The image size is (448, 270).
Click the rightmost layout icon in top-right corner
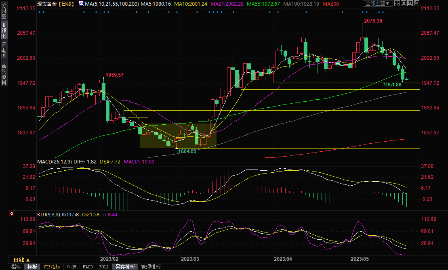tap(416, 4)
